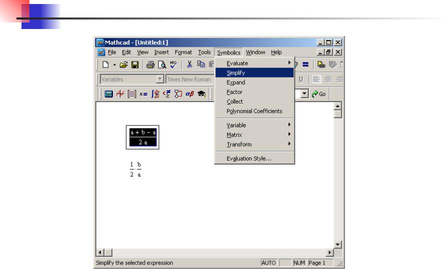Image resolution: width=448 pixels, height=269 pixels.
Task: Open the Insert menu
Action: click(161, 52)
